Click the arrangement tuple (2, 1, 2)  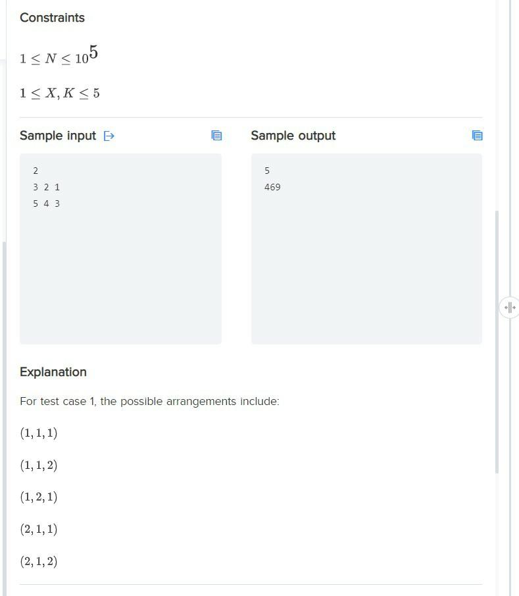pos(39,560)
